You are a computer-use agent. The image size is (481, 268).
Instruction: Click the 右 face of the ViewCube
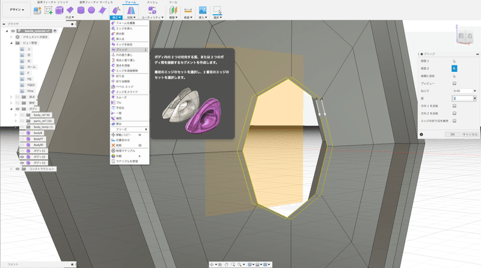[x=470, y=36]
